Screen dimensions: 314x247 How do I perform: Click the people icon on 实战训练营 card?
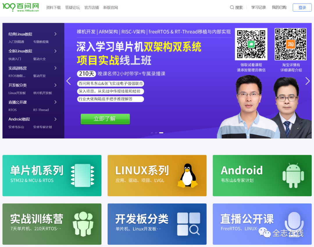click(83, 224)
